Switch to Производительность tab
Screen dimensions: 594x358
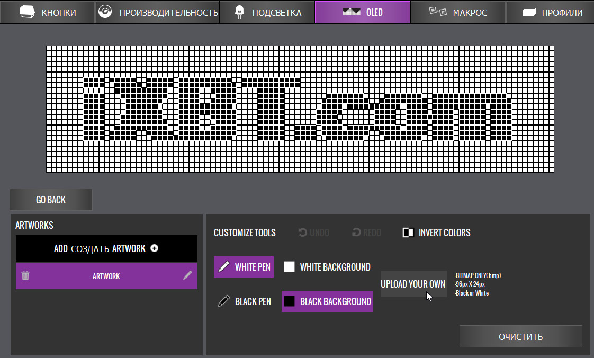(157, 12)
